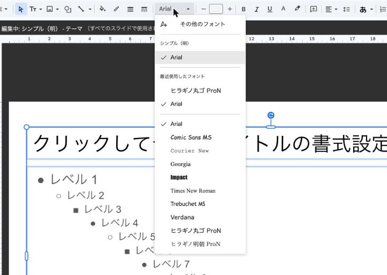The width and height of the screenshot is (387, 275).
Task: Choose ヒラギノ丸ゴ ProN in recent fonts
Action: point(200,91)
